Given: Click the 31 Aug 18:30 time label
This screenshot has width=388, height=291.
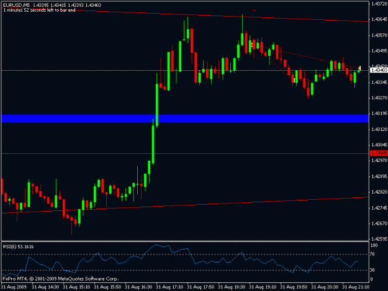Looking at the screenshot, I should pos(232,287).
